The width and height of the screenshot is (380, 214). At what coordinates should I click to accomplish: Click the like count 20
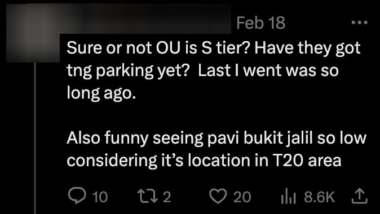click(x=242, y=197)
